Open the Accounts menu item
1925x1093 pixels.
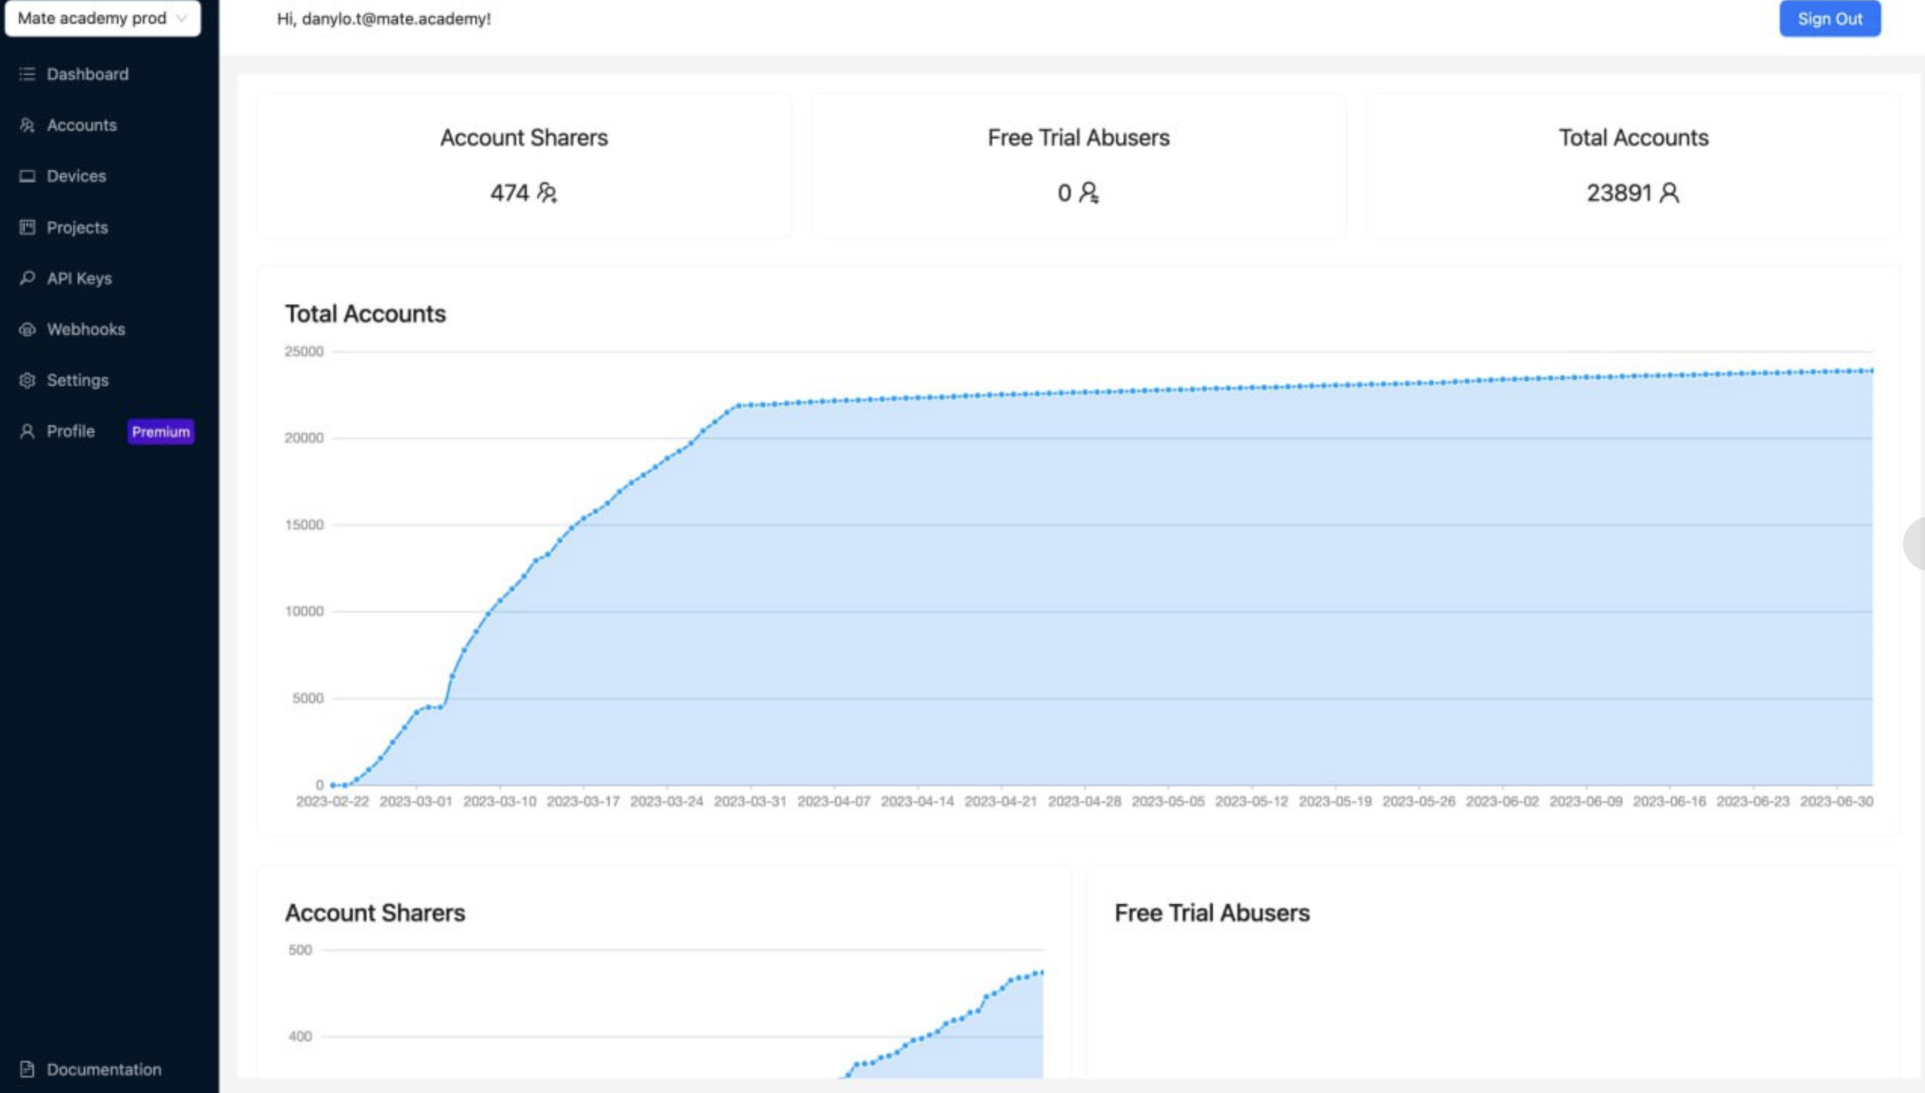(81, 125)
